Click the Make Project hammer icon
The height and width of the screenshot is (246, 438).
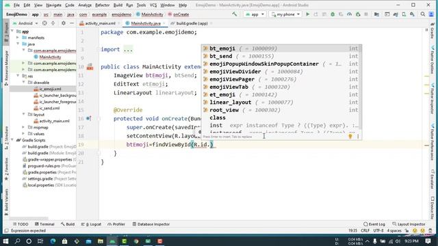point(234,14)
